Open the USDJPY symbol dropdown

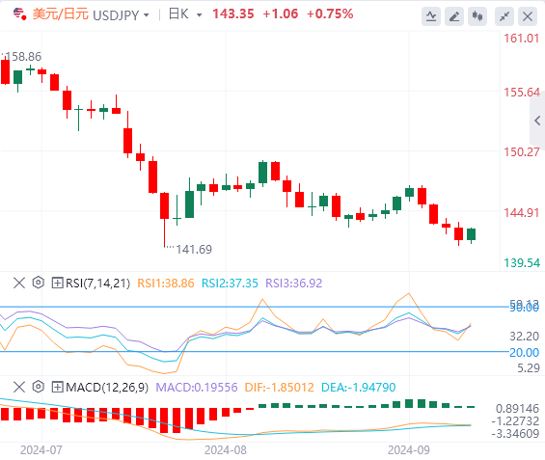[x=147, y=15]
